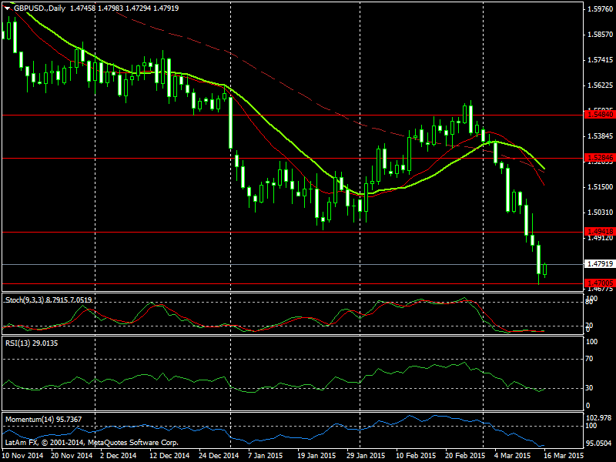The height and width of the screenshot is (462, 616).
Task: Click the current price label 1.47919
Action: [x=598, y=264]
